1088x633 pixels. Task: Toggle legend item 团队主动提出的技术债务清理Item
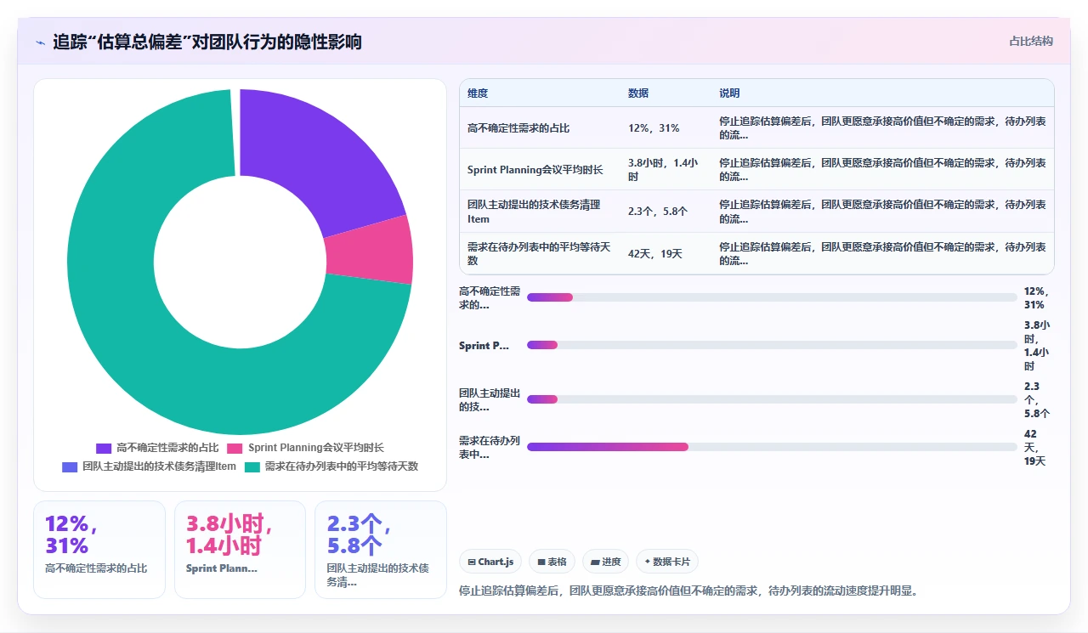coord(149,466)
